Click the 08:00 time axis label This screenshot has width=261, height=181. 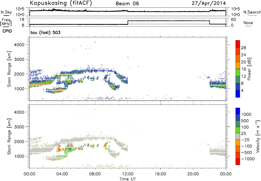[x=95, y=174]
